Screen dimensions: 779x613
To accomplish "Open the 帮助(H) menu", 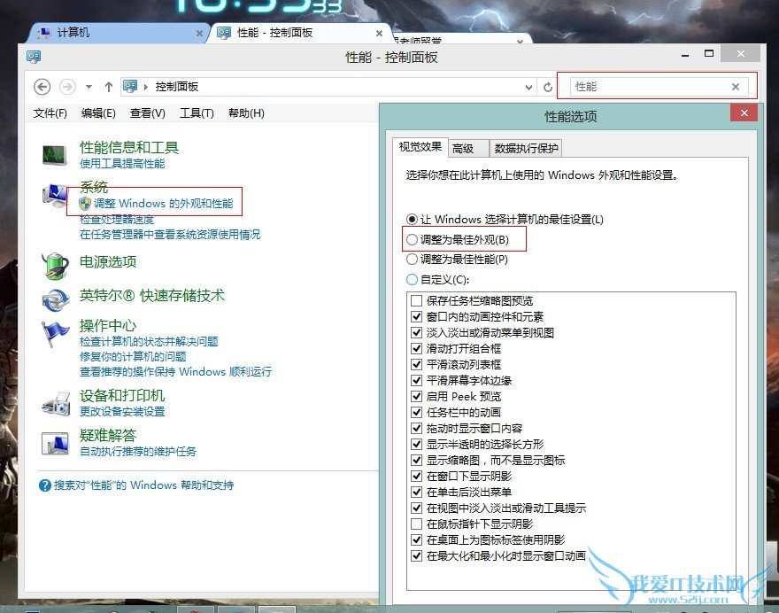I will (246, 113).
